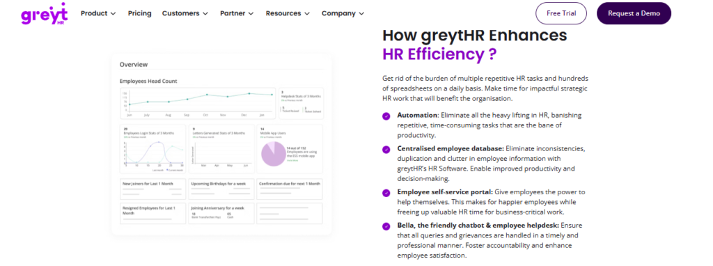Click the bold 'Centralised employee database:' text
This screenshot has width=713, height=266.
(x=450, y=149)
